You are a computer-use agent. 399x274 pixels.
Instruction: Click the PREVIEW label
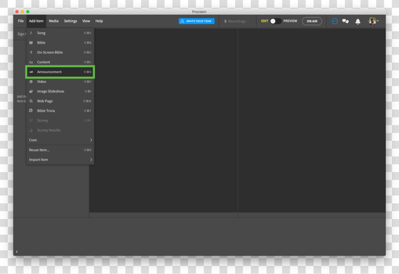coord(290,21)
